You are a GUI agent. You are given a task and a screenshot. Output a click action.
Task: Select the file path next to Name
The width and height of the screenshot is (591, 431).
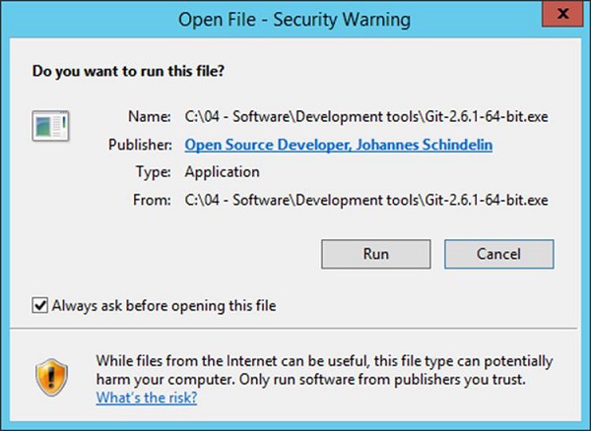point(365,118)
